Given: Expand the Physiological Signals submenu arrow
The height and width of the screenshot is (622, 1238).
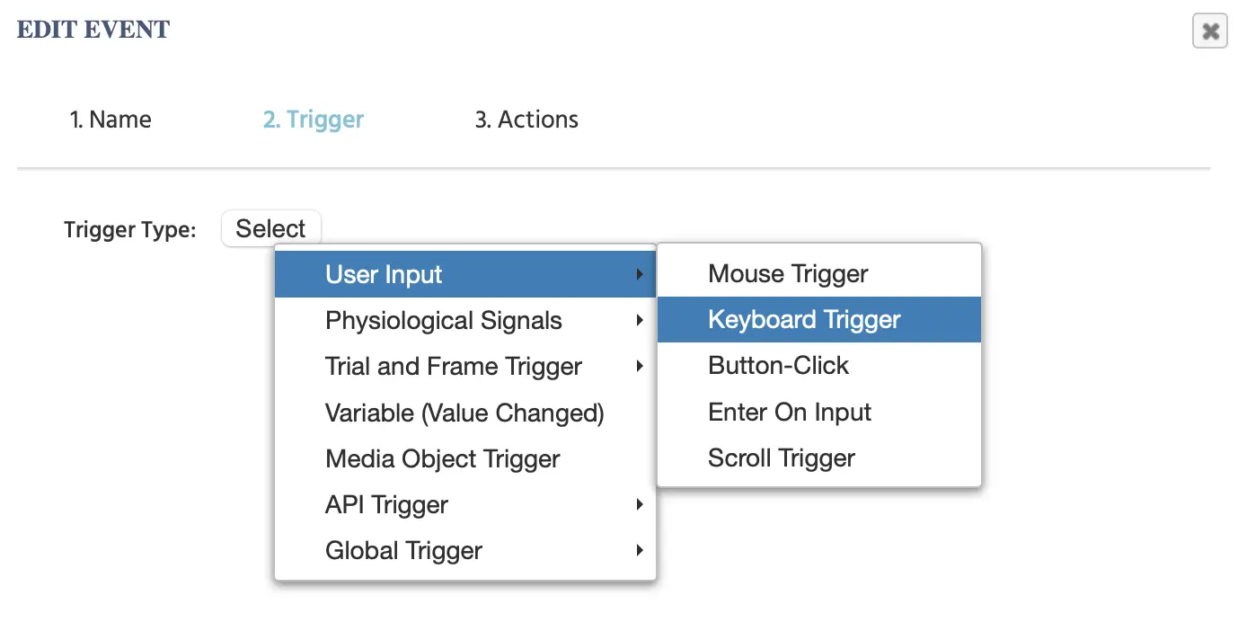Looking at the screenshot, I should pyautogui.click(x=640, y=320).
